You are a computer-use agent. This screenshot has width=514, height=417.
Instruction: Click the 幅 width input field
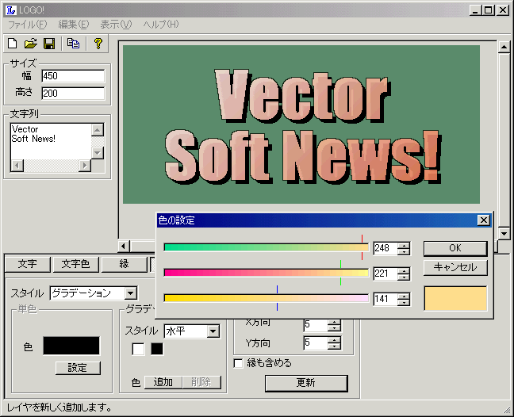73,76
